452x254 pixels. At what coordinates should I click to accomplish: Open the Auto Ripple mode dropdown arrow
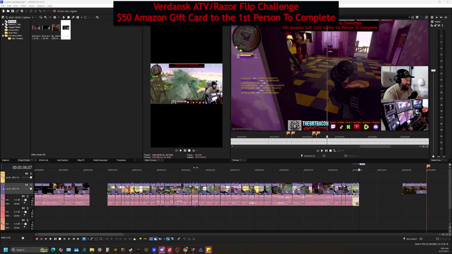(x=164, y=239)
